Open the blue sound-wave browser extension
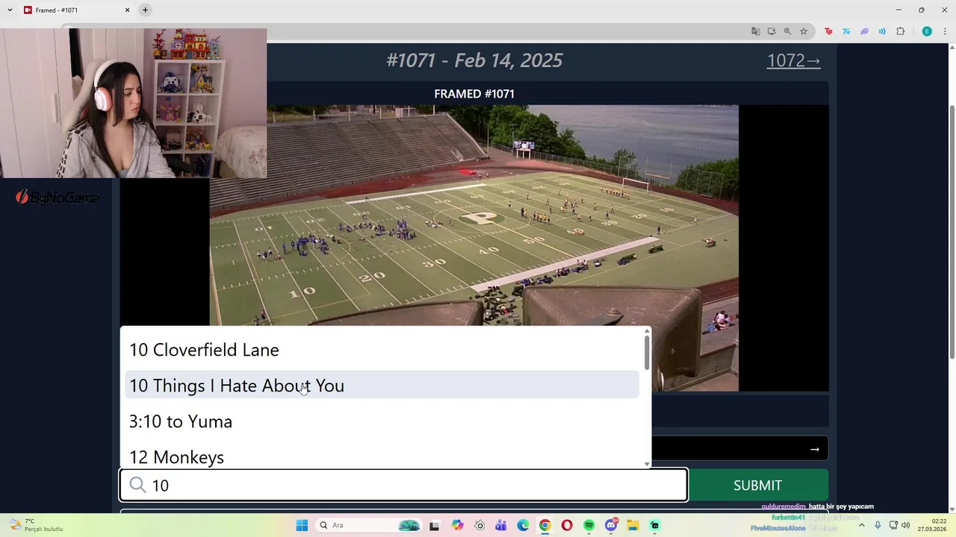 882,31
